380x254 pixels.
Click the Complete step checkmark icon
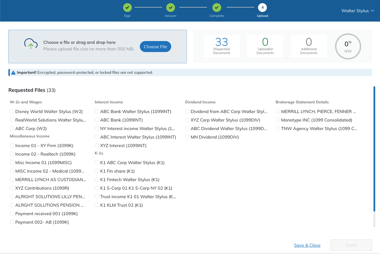point(217,8)
